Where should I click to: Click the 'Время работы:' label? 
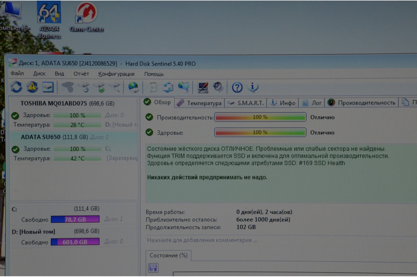165,212
